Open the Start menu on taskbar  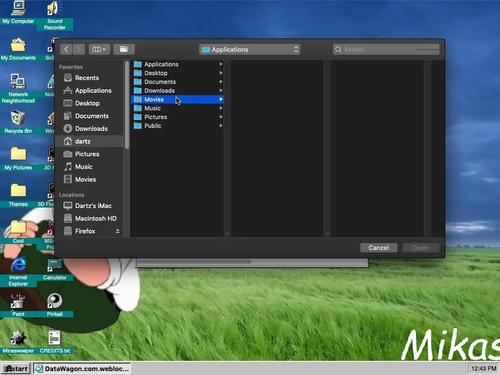pos(16,369)
